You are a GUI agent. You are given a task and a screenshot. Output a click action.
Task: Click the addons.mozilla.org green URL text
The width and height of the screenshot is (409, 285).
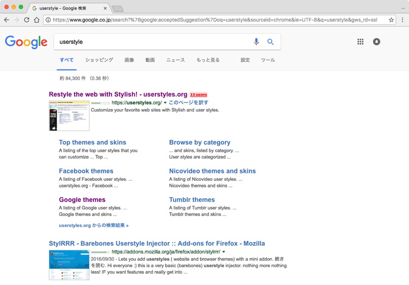[x=166, y=252]
